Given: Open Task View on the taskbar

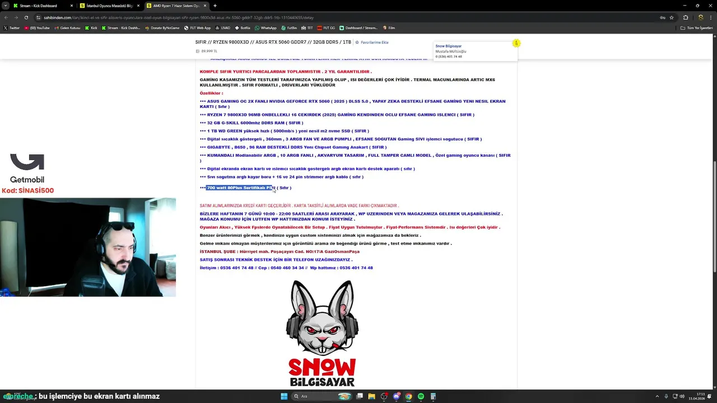Looking at the screenshot, I should coord(358,396).
